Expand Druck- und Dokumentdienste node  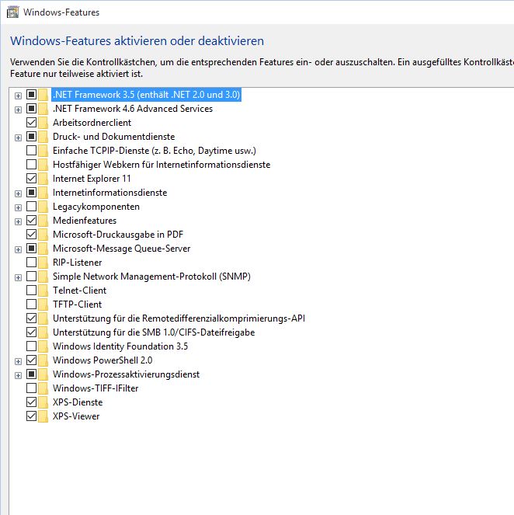point(19,137)
